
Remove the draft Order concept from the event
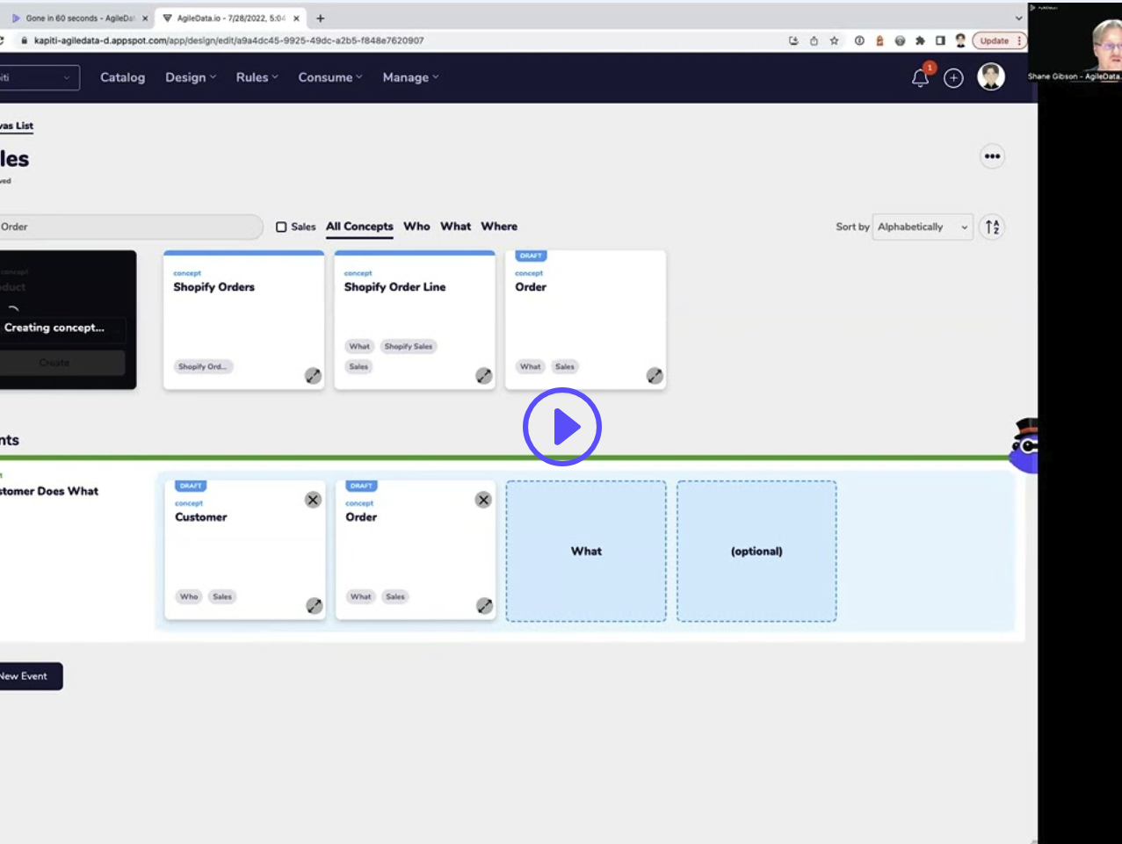point(481,500)
